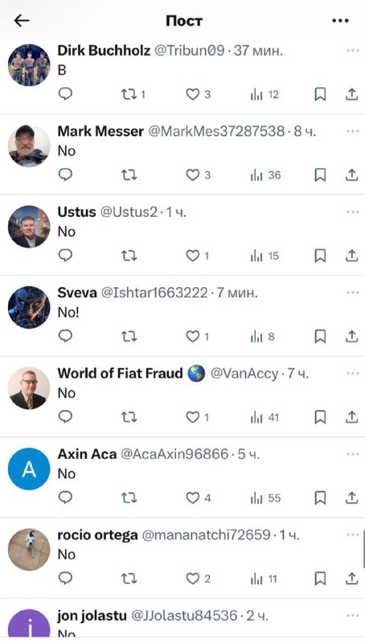Share rocio ortega's reply

point(351,579)
